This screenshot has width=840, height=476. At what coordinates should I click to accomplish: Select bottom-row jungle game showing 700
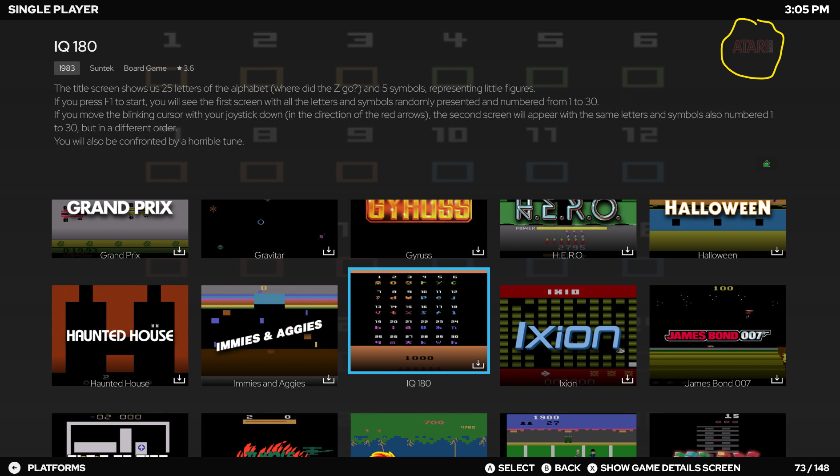pos(419,435)
